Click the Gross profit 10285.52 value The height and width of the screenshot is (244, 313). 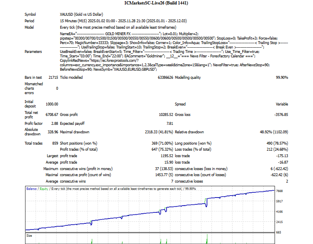pos(163,115)
